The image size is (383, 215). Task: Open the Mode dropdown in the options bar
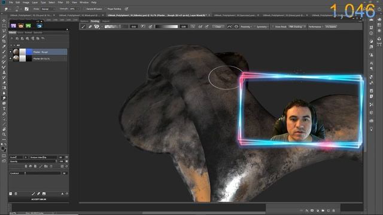[x=48, y=9]
